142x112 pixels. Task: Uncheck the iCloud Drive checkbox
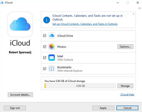click(x=45, y=36)
